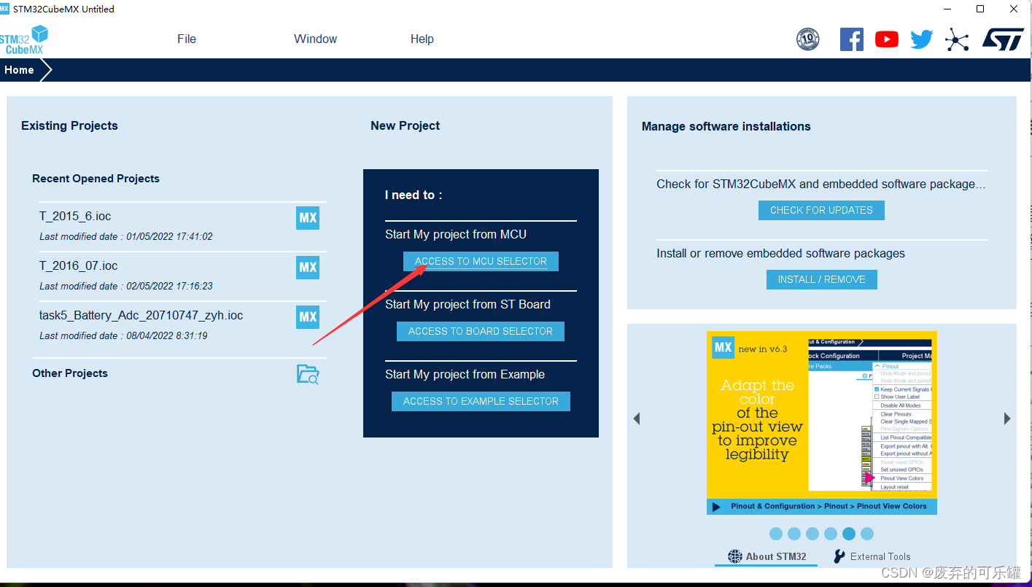Click MX icon for T_2016_07.ioc
The width and height of the screenshot is (1032, 587).
click(308, 268)
